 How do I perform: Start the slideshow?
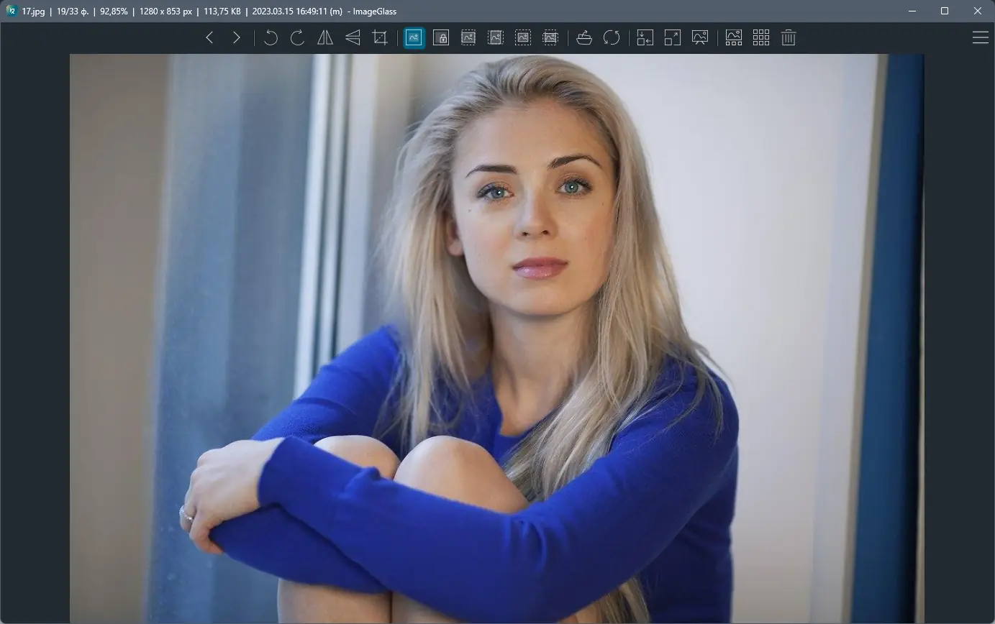coord(700,38)
